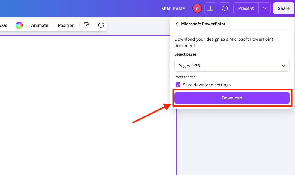The height and width of the screenshot is (175, 295).
Task: Open the insights bar chart icon
Action: (210, 8)
